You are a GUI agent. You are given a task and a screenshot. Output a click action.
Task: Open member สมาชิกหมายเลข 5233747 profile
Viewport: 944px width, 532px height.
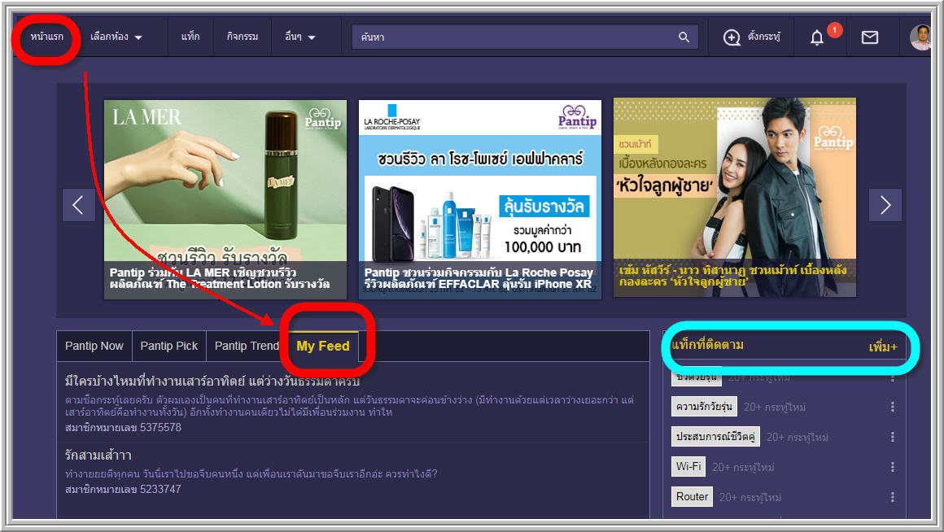pyautogui.click(x=123, y=489)
